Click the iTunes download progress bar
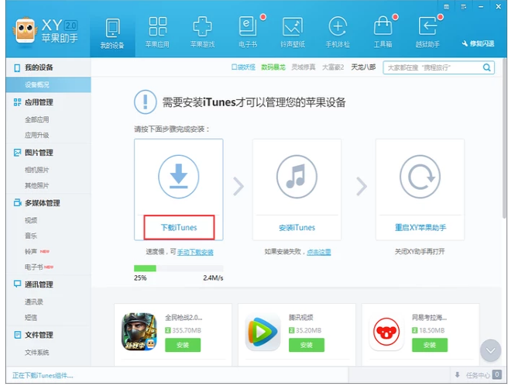 [x=179, y=268]
